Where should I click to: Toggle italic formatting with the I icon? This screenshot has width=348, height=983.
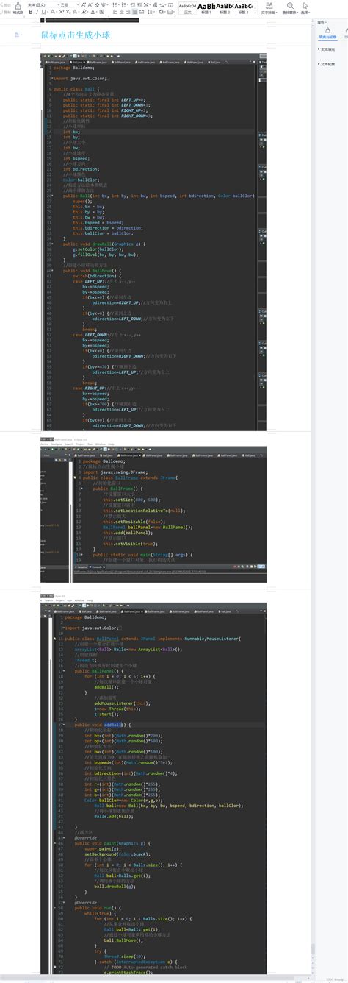pos(37,12)
